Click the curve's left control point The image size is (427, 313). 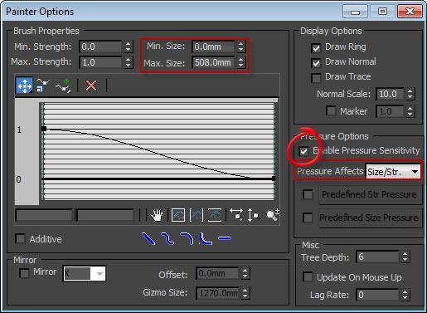click(44, 129)
